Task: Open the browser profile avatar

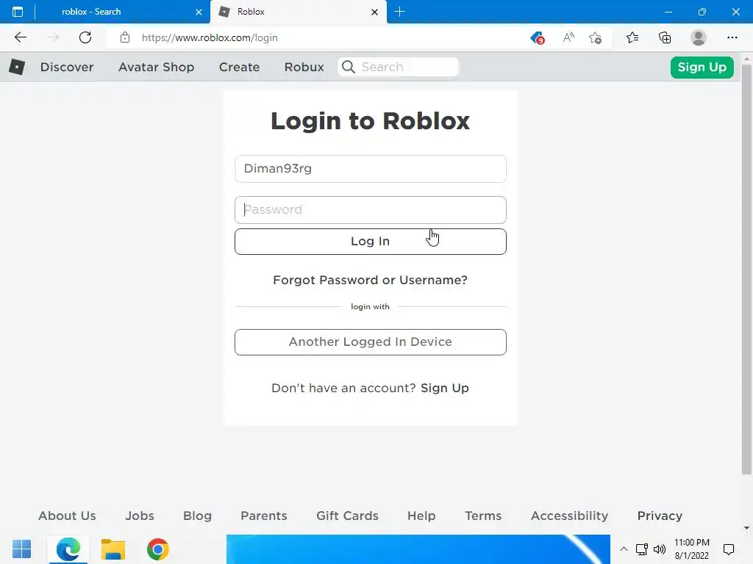Action: (699, 37)
